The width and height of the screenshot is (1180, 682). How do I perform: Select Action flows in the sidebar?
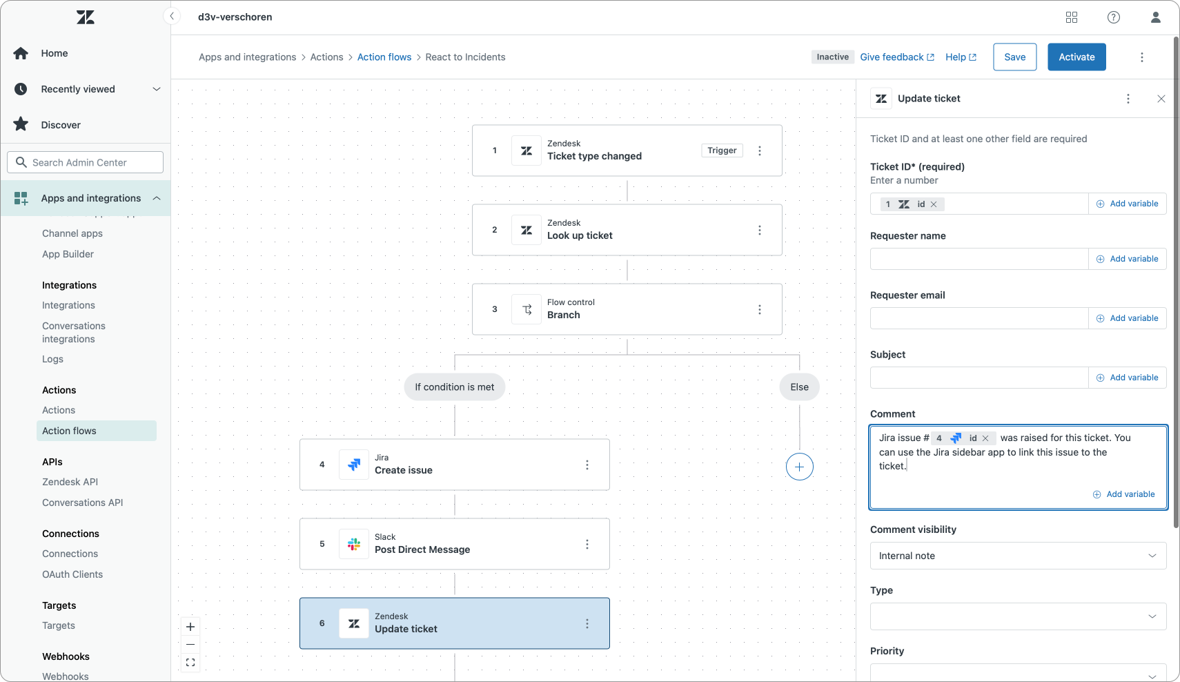click(x=97, y=431)
